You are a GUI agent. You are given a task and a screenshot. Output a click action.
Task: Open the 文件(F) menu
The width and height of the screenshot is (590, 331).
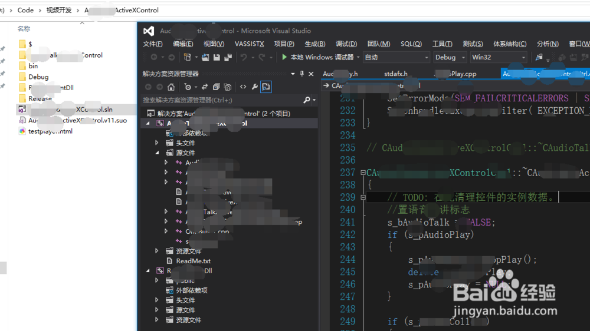click(x=152, y=44)
